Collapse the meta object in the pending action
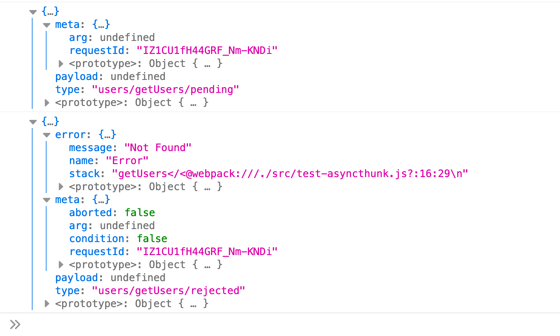 tap(47, 25)
